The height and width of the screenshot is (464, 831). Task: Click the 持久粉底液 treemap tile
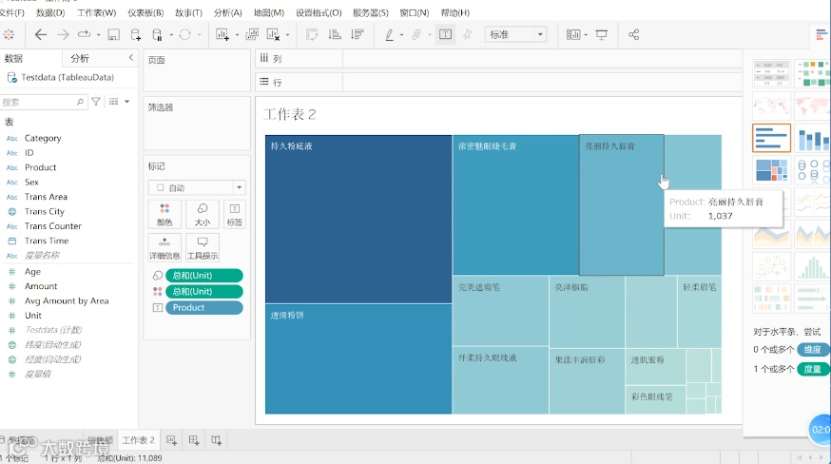pos(358,220)
